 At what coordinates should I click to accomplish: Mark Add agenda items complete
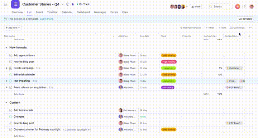[10, 55]
